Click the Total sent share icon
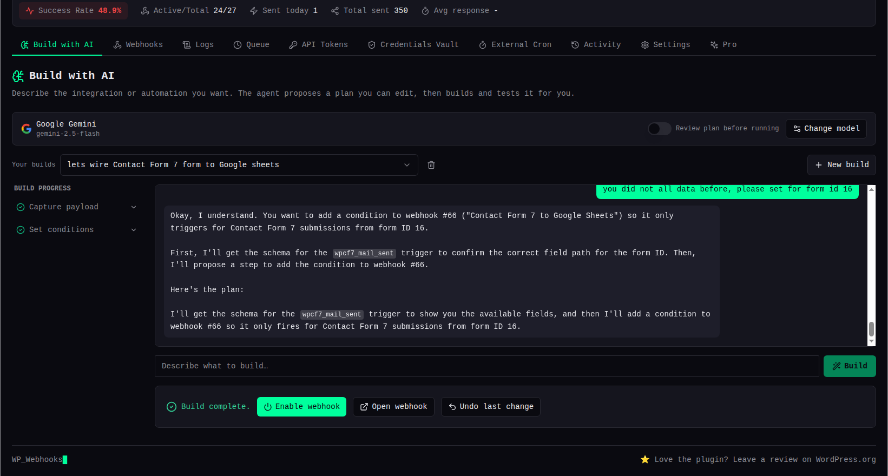The height and width of the screenshot is (476, 888). point(335,11)
